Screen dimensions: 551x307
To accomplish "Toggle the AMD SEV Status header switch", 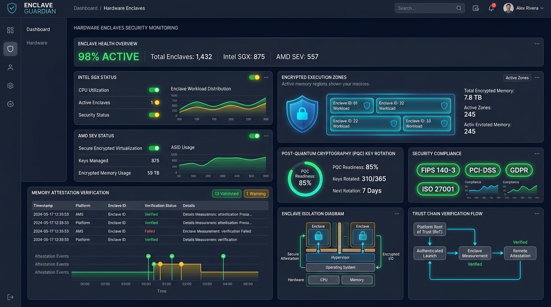I will coord(254,136).
